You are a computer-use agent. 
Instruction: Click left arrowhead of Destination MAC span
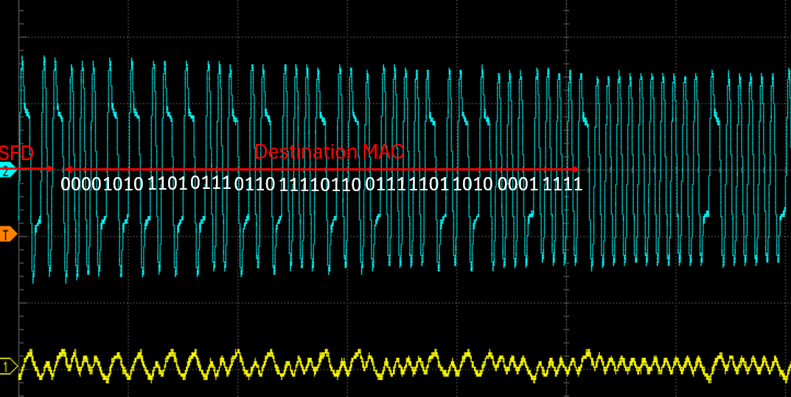(x=68, y=169)
